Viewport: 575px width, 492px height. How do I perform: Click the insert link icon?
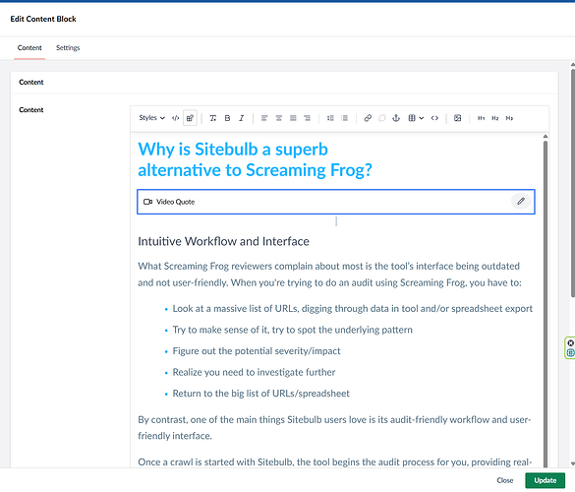[368, 118]
